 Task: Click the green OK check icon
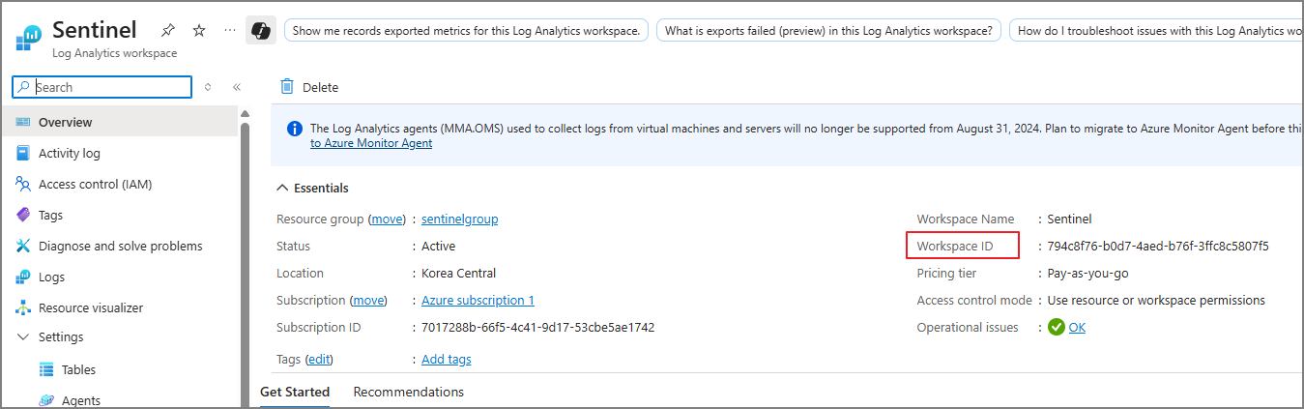point(1057,327)
